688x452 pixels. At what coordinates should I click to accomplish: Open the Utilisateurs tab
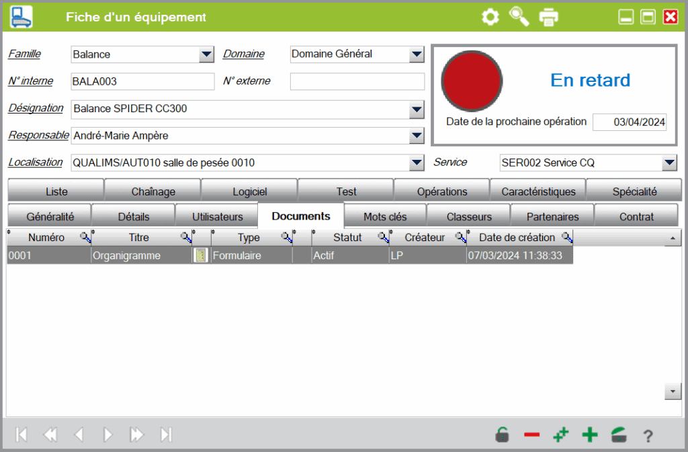click(x=217, y=217)
